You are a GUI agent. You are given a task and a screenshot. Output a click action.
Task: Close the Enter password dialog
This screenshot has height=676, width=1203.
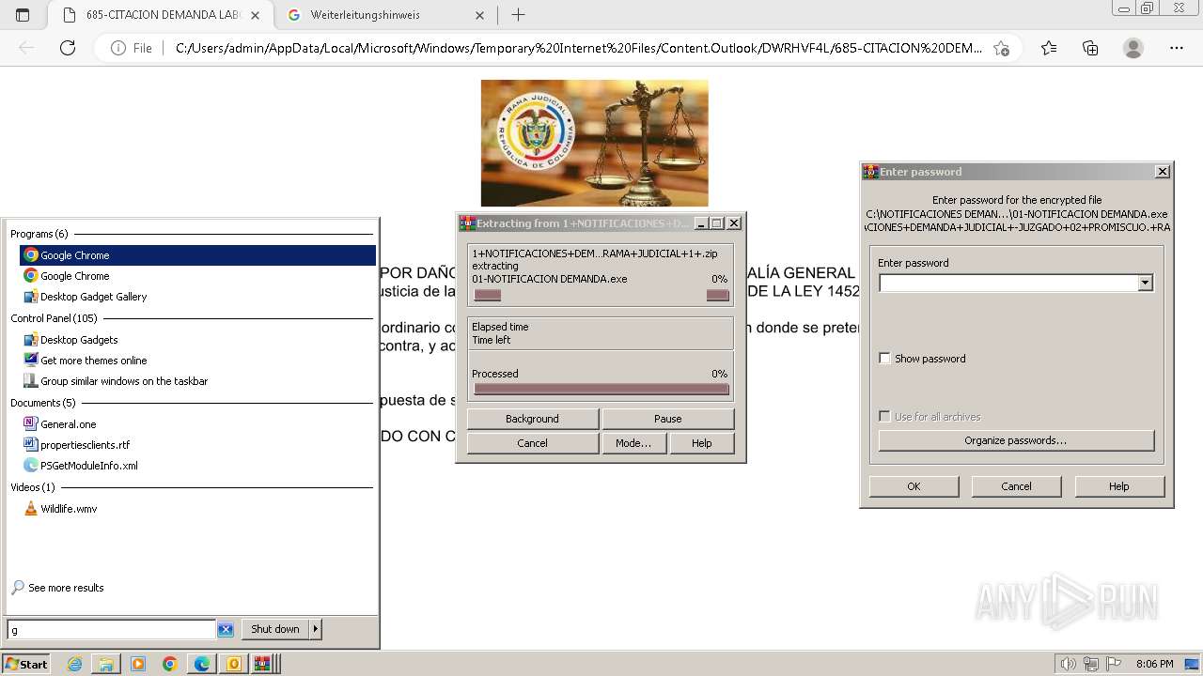pos(1163,172)
